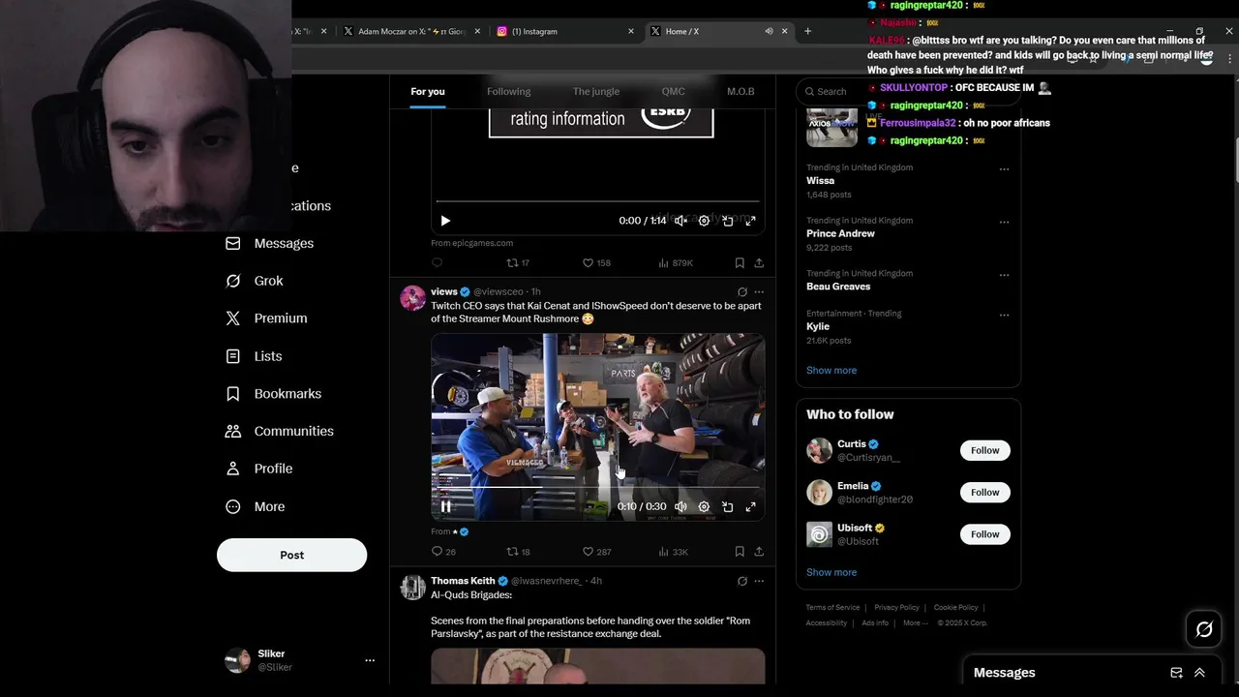The height and width of the screenshot is (697, 1239).
Task: Open the More menu in sidebar
Action: [255, 506]
